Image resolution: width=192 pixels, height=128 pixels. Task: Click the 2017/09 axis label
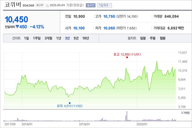click(10, 124)
